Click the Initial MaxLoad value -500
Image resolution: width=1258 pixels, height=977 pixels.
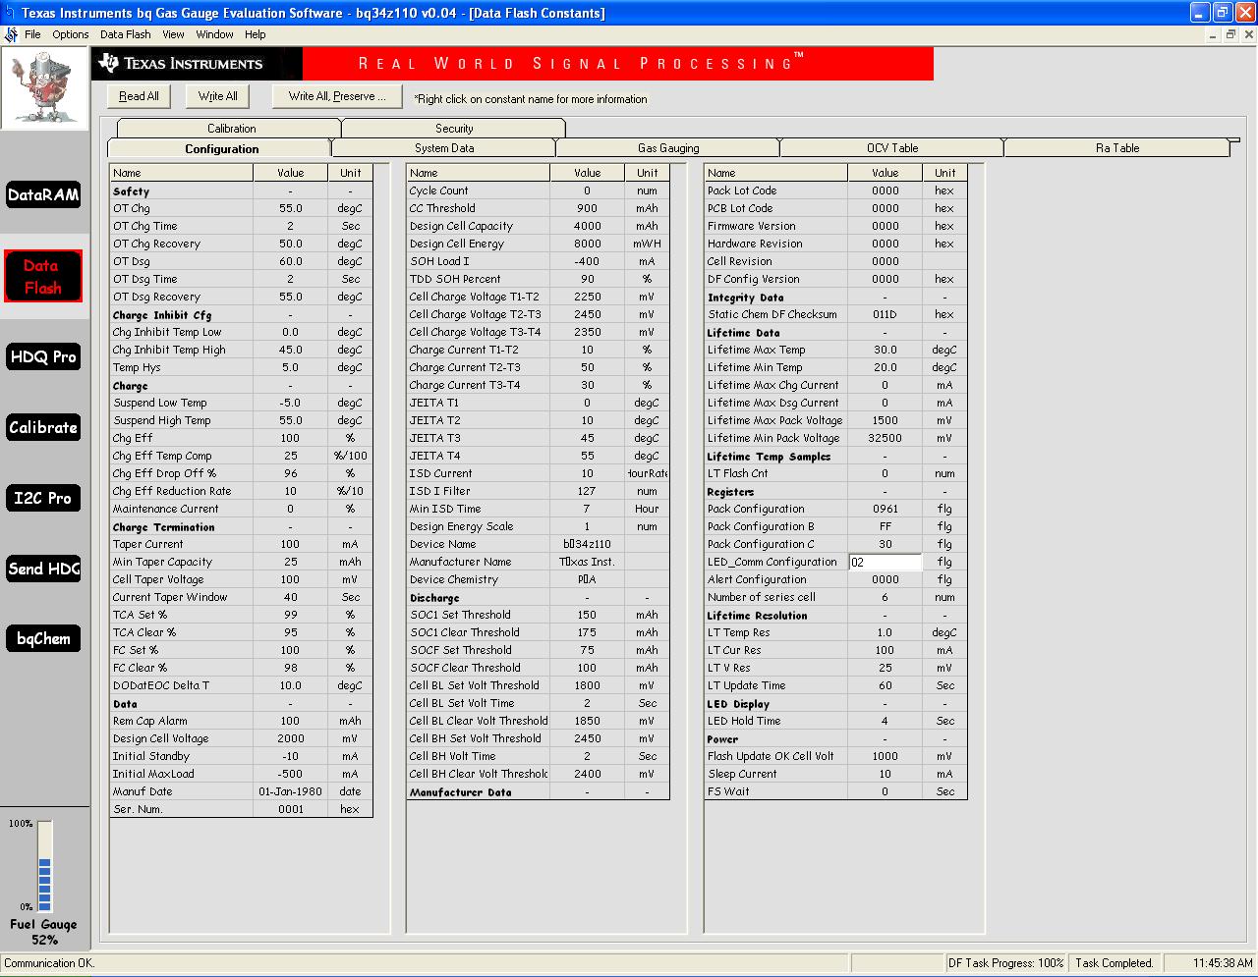point(290,774)
